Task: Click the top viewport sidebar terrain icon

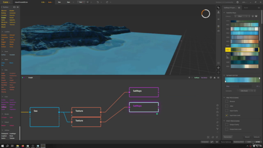Action: [218, 7]
